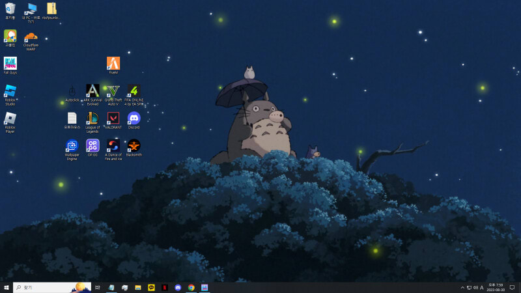Open the Windows Start menu

pos(7,288)
